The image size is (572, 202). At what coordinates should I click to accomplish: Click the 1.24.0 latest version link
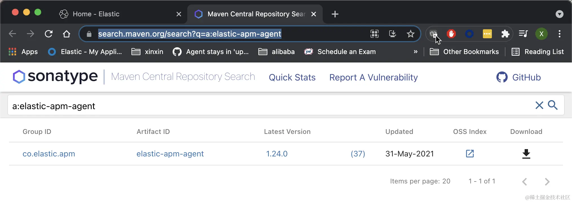[x=277, y=154]
